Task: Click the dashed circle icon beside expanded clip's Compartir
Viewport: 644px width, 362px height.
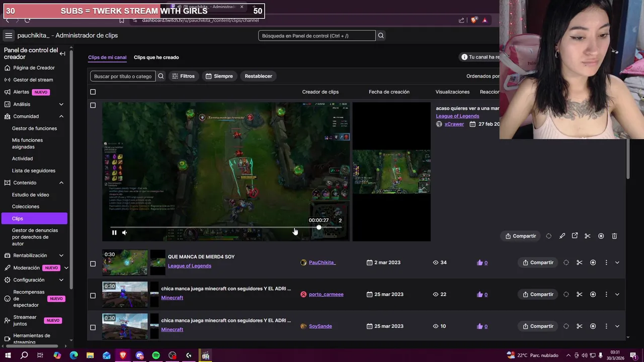Action: coord(548,236)
